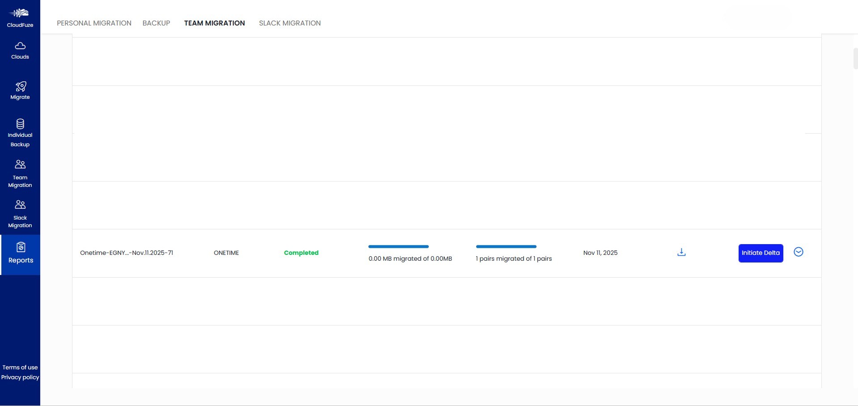Open the ONETIME migration type entry
Screen dimensions: 858x406
(x=226, y=253)
